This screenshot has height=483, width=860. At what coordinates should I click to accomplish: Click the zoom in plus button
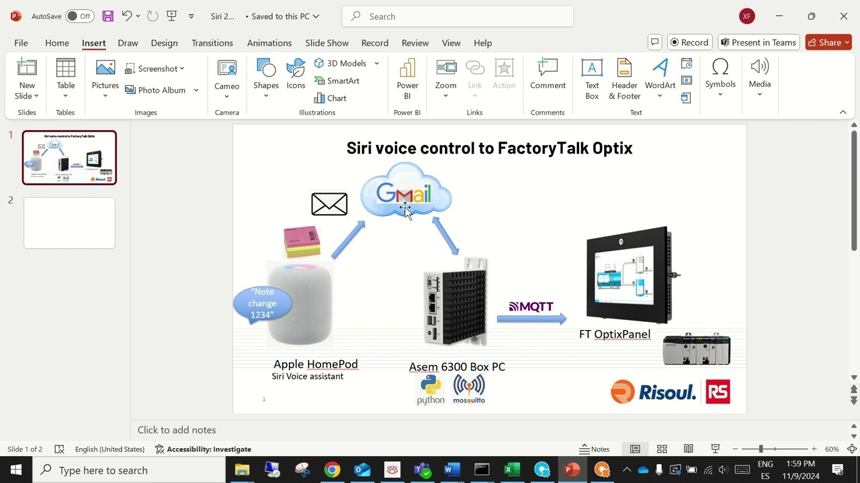(x=814, y=449)
